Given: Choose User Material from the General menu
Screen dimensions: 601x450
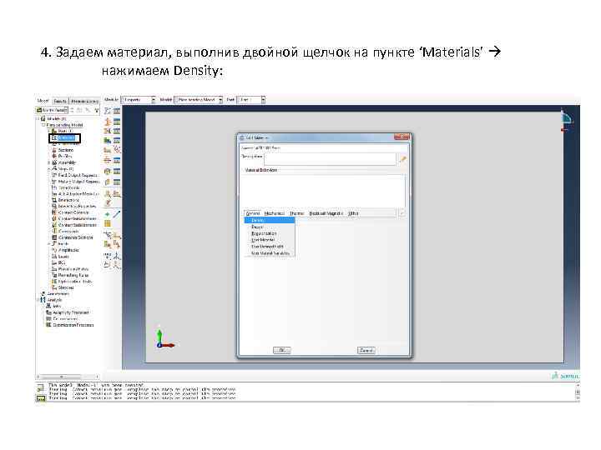Looking at the screenshot, I should [x=270, y=240].
